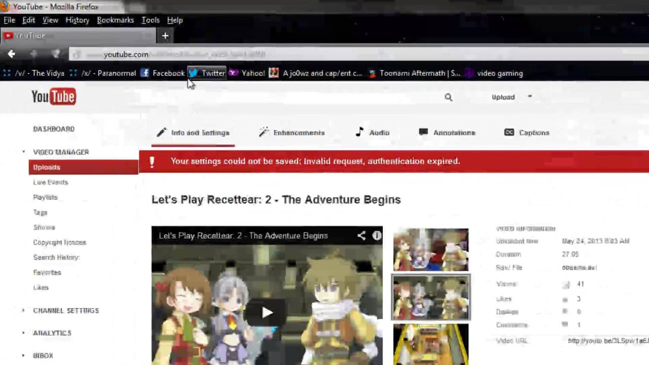Viewport: 649px width, 365px height.
Task: Open the A jo0wz and cap/ent bookmark
Action: point(316,73)
